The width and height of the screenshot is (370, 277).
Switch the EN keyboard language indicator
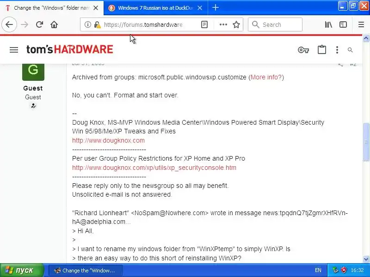tap(318, 270)
